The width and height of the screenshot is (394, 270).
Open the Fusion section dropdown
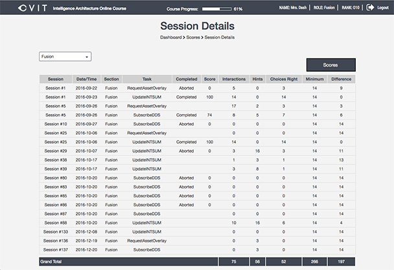(x=65, y=56)
